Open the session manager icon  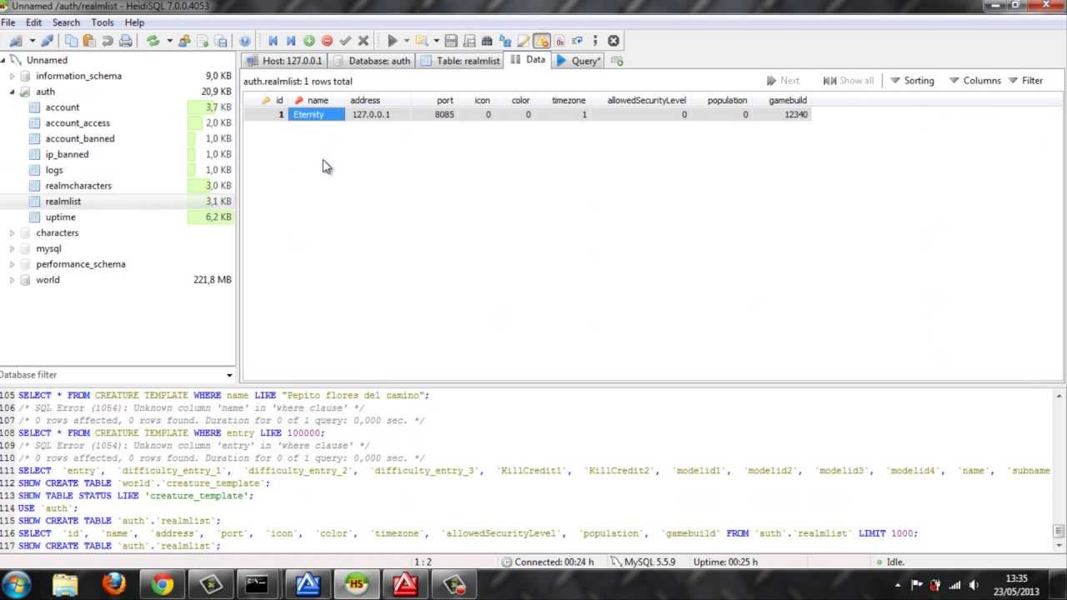pos(16,40)
